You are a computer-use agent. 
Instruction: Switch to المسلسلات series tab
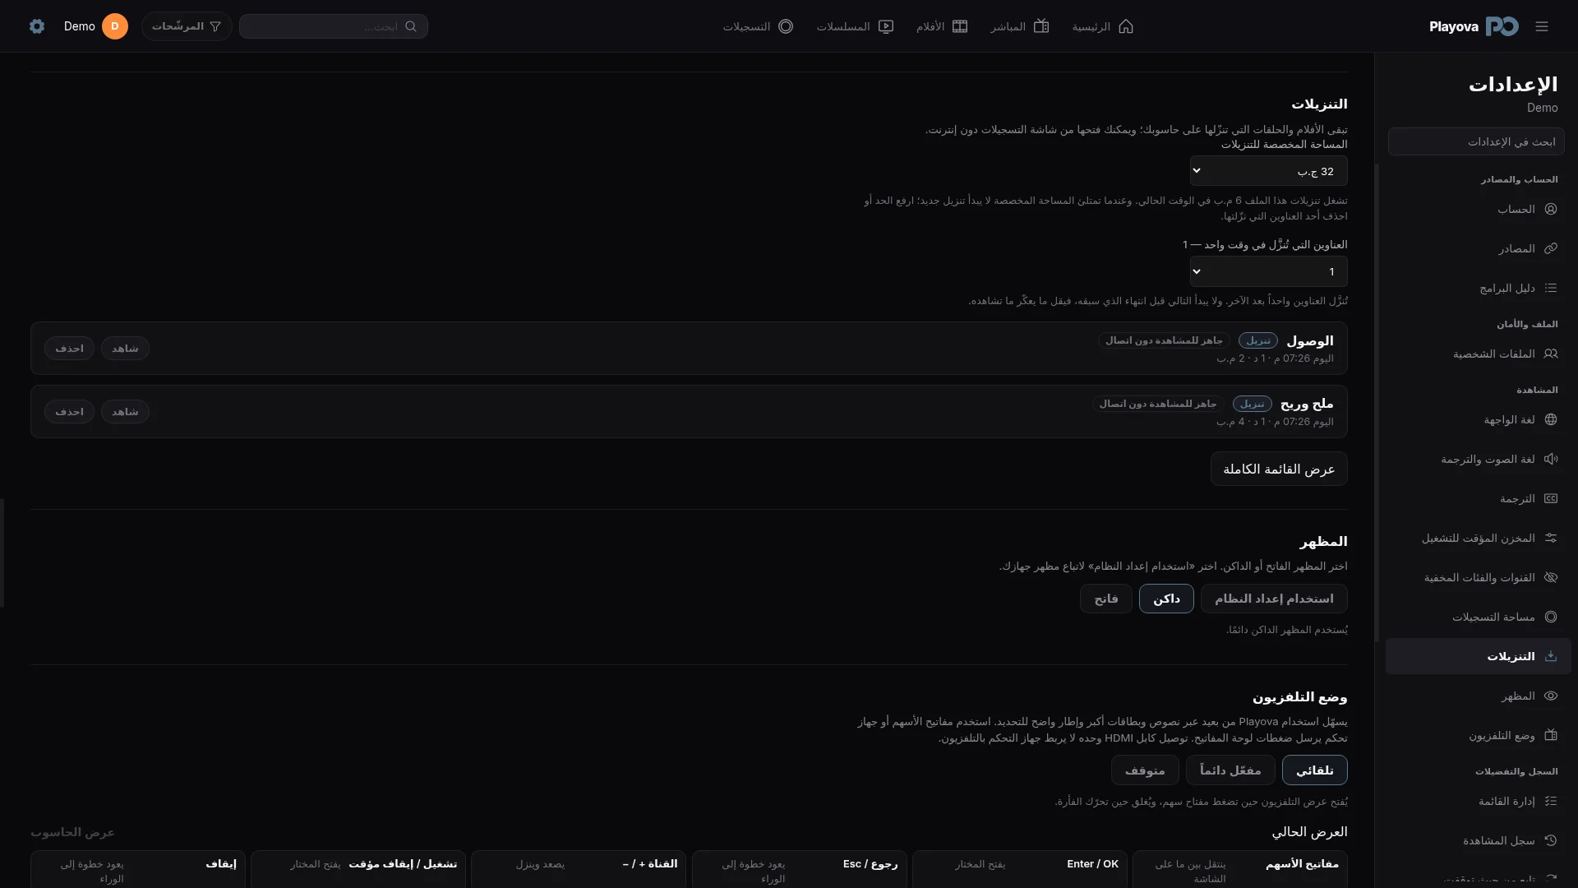(x=855, y=26)
